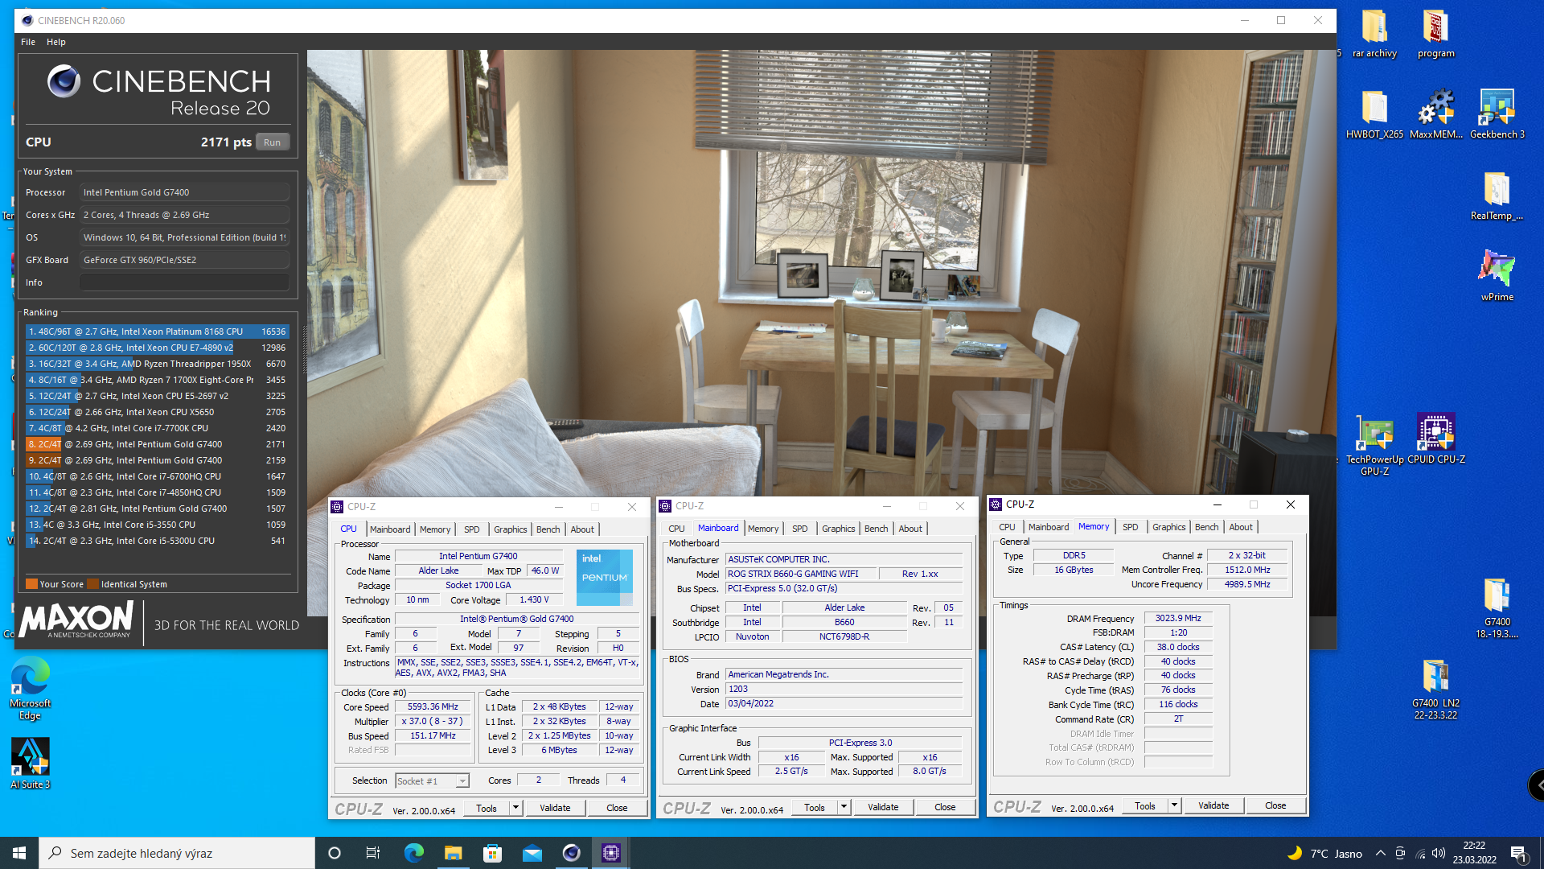This screenshot has height=869, width=1544.
Task: Open About tab in the Memory CPU-Z window
Action: pos(1241,527)
